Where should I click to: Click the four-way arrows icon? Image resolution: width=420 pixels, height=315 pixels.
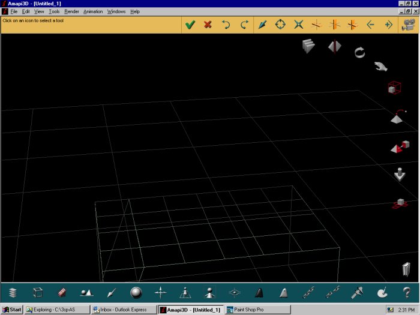click(160, 293)
